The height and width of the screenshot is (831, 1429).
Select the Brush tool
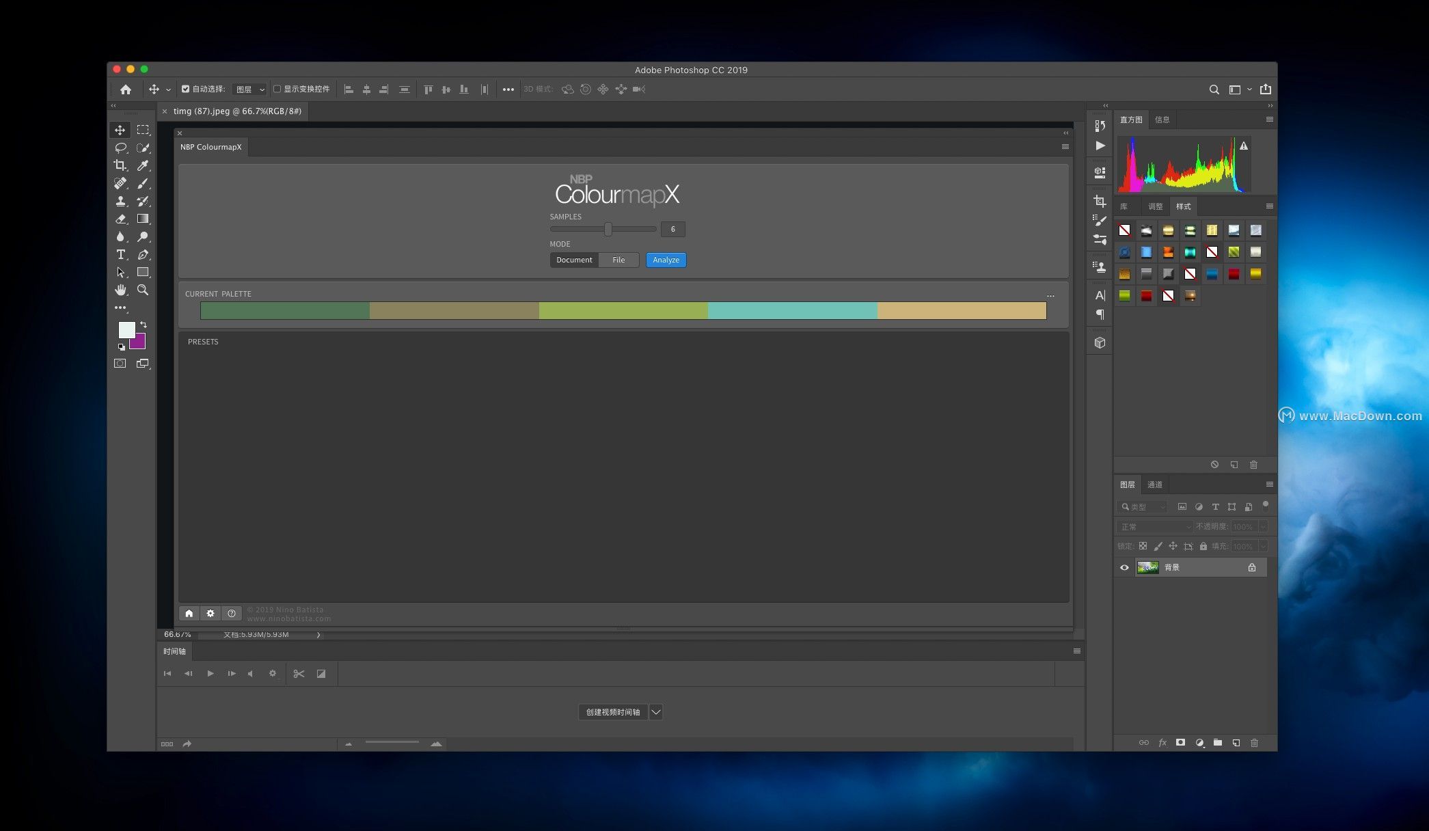click(x=143, y=183)
